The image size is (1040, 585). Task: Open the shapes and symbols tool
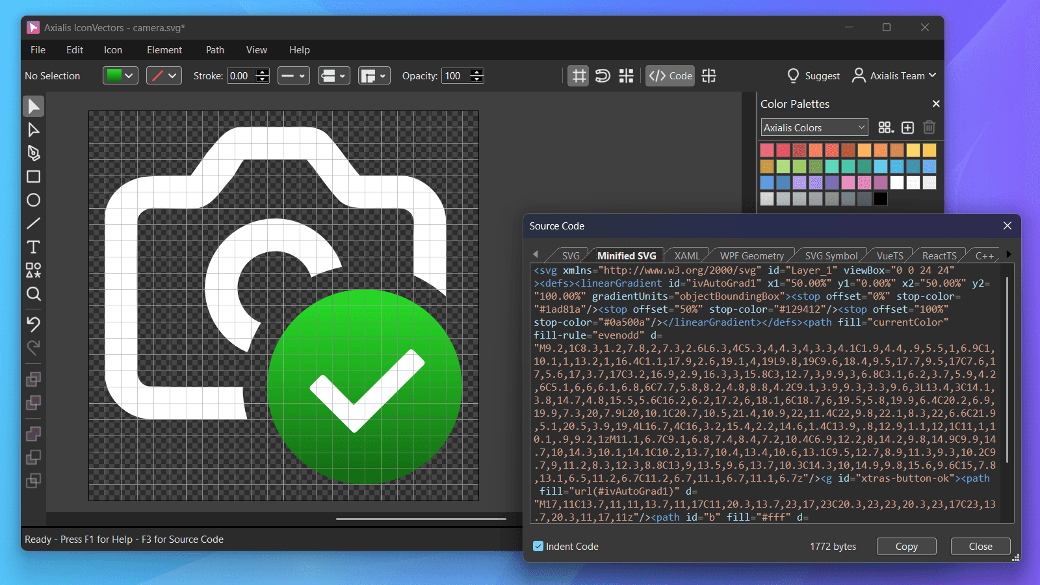34,270
